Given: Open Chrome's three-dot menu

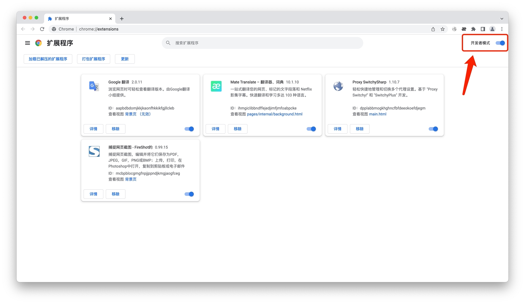Looking at the screenshot, I should (502, 29).
